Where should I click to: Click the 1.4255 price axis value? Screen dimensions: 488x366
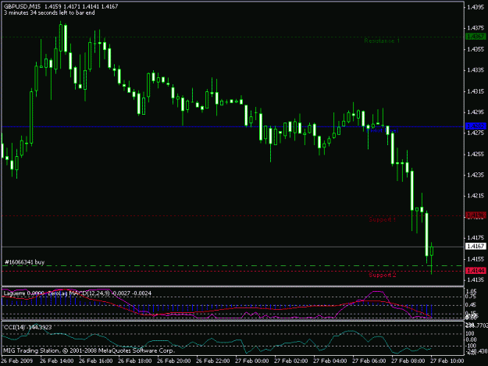[476, 154]
